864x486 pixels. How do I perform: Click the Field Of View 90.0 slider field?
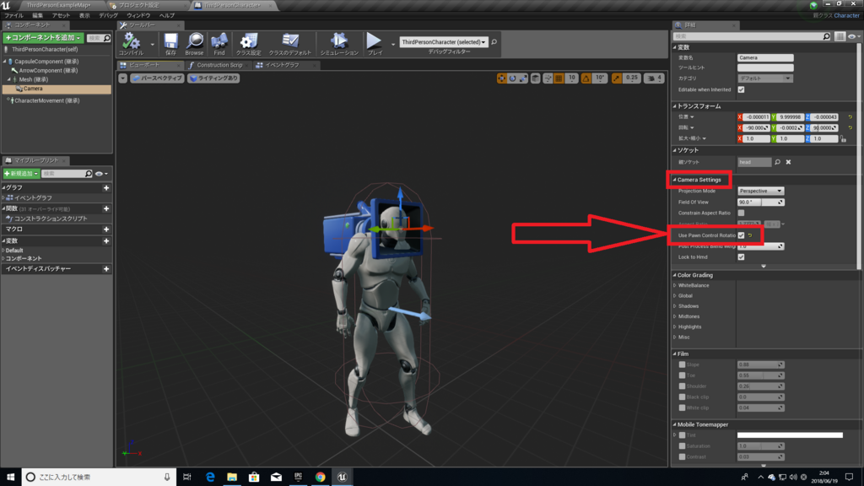pyautogui.click(x=760, y=202)
